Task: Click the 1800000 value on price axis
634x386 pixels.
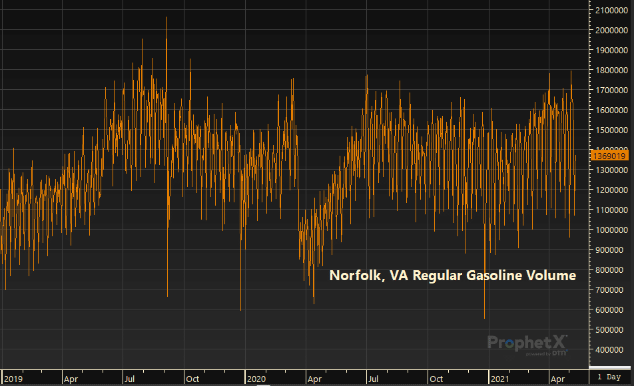Action: [611, 70]
